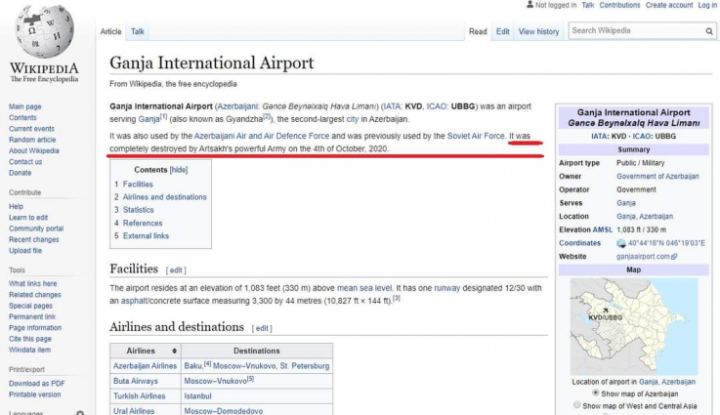The width and height of the screenshot is (720, 415).
Task: Click the search magnifier icon
Action: [x=709, y=31]
